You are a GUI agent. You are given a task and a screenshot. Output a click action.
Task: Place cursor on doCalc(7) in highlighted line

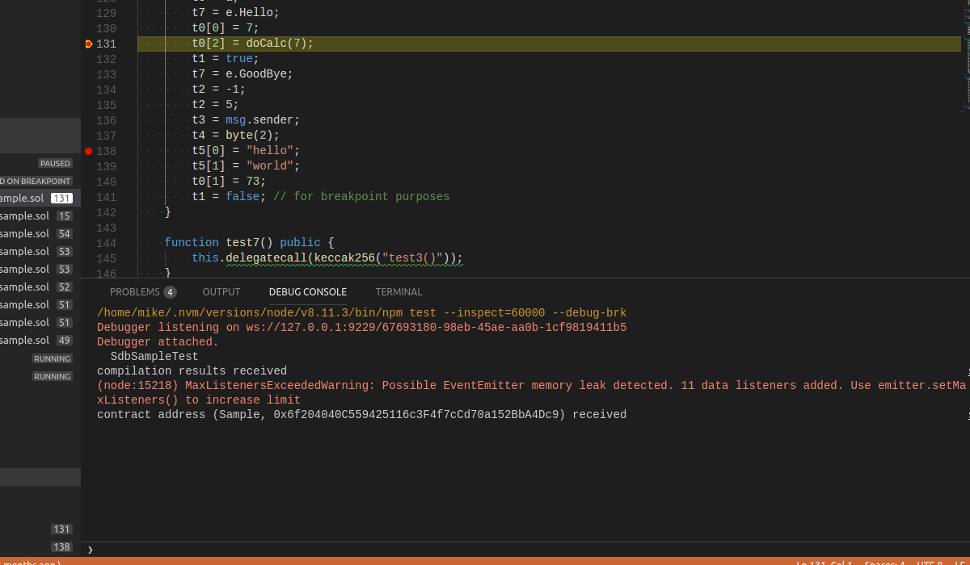point(276,44)
